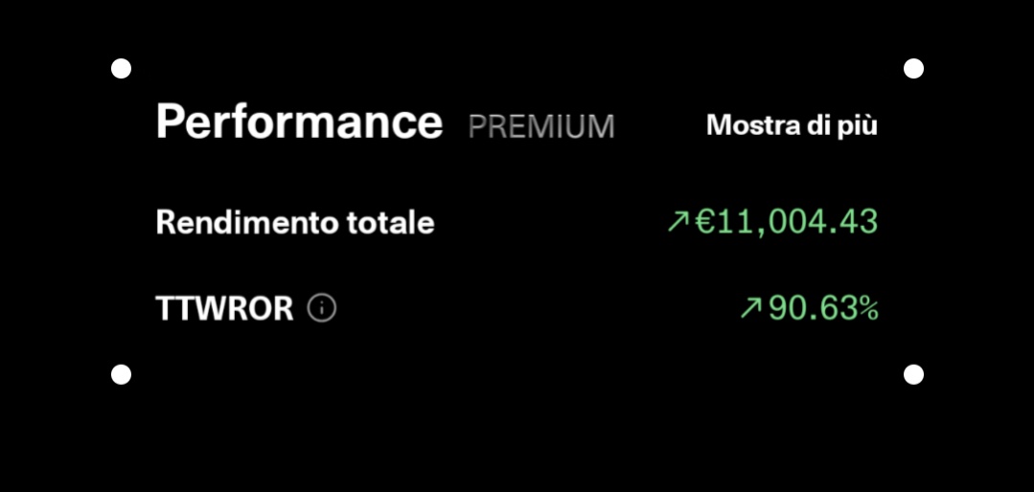Select the bottom-left white corner handle

[122, 375]
